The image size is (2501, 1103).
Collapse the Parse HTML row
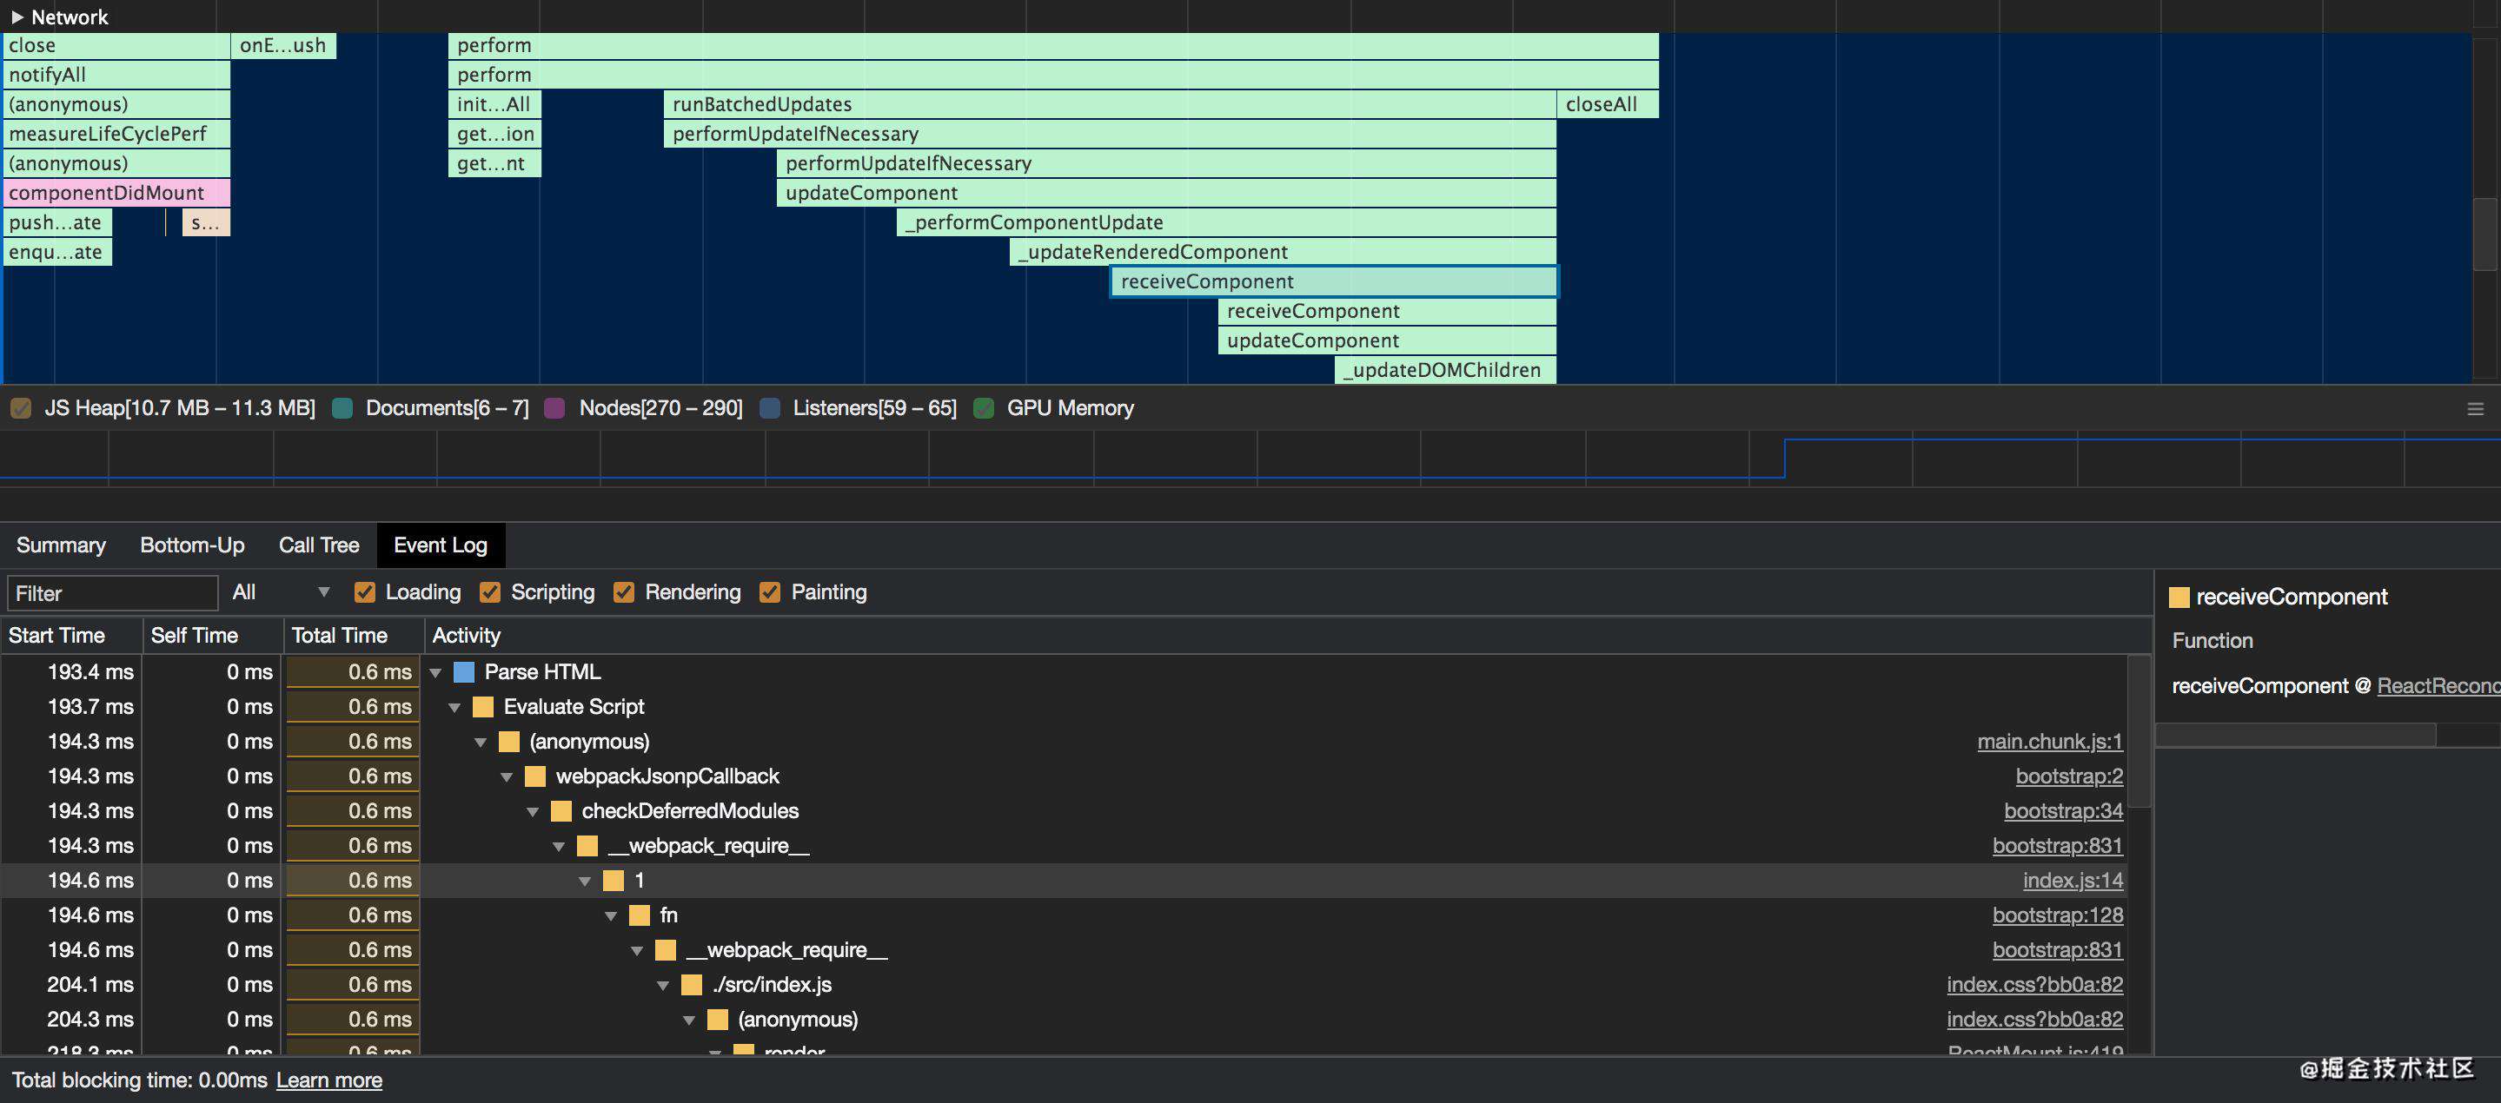pyautogui.click(x=436, y=672)
